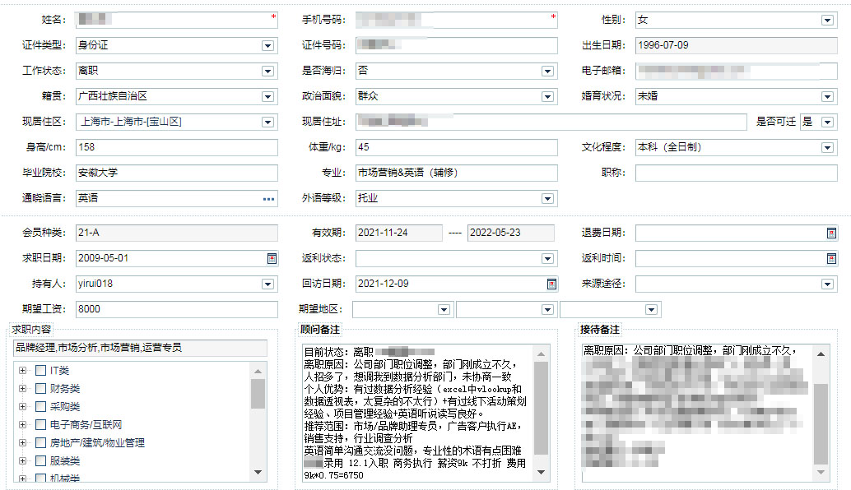
Task: Open the 现居住区 dropdown
Action: (x=267, y=122)
